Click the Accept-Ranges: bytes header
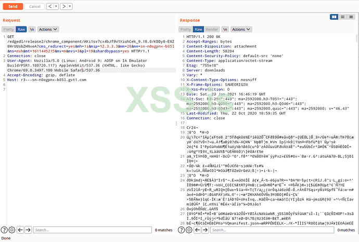Viewport: 359px width, 242px height. pos(209,42)
